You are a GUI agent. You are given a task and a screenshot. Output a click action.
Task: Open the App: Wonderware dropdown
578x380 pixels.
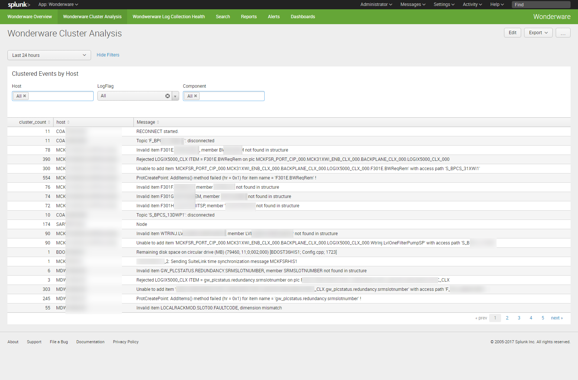(58, 4)
